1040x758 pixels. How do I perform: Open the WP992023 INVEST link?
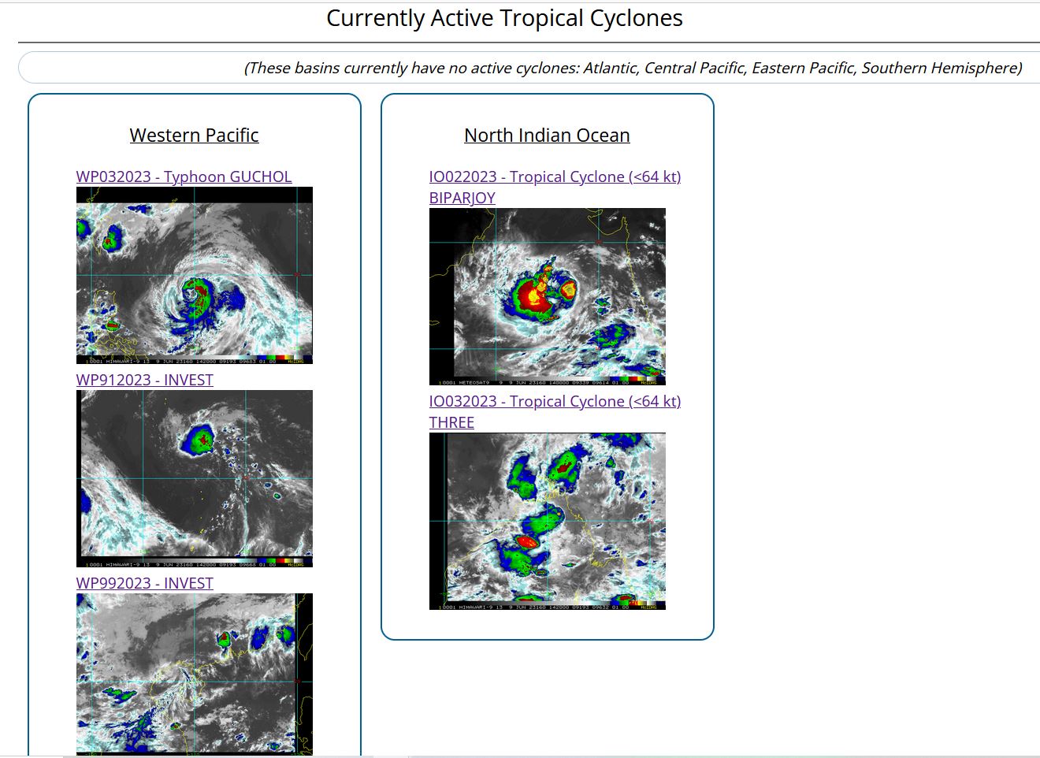coord(144,583)
